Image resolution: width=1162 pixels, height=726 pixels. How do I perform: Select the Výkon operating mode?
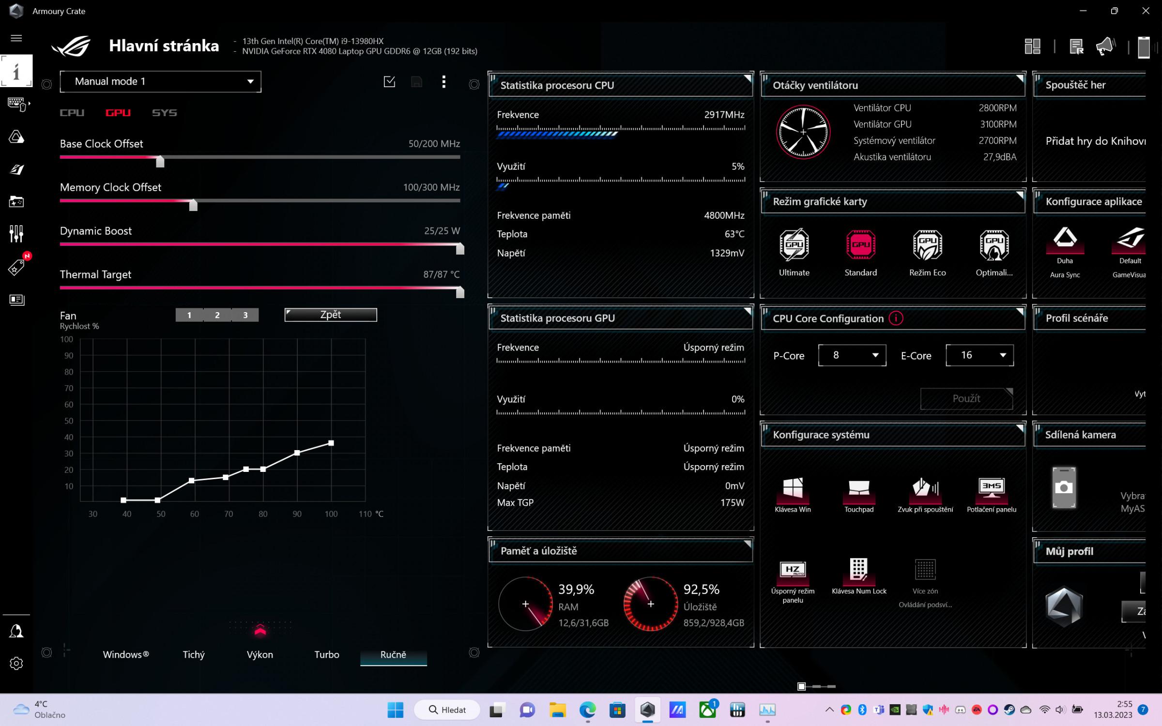pos(260,654)
